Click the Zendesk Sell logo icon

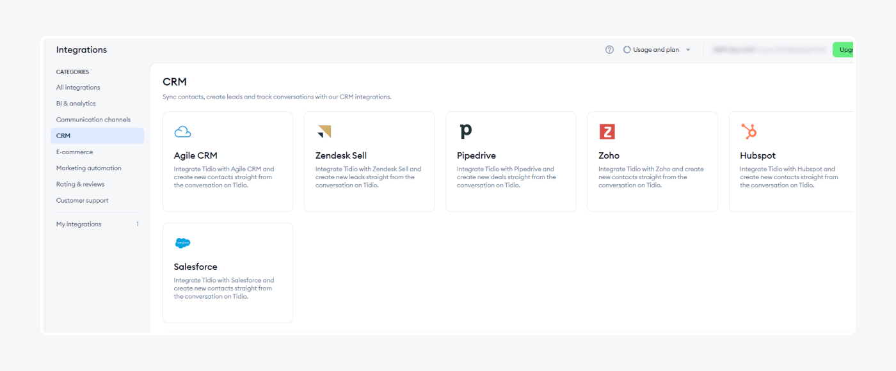pos(324,132)
